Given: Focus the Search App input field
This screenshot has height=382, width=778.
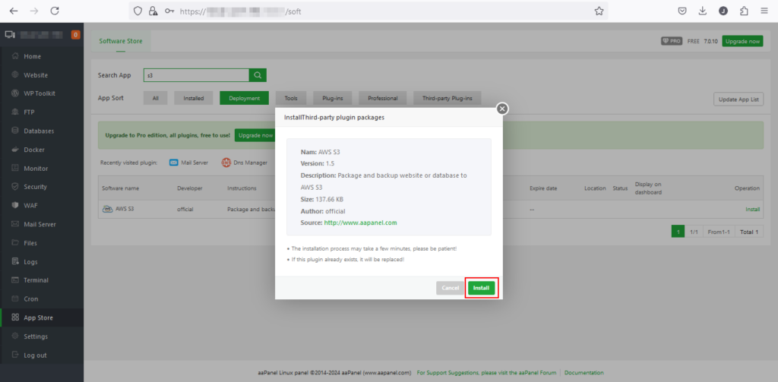Looking at the screenshot, I should 196,75.
